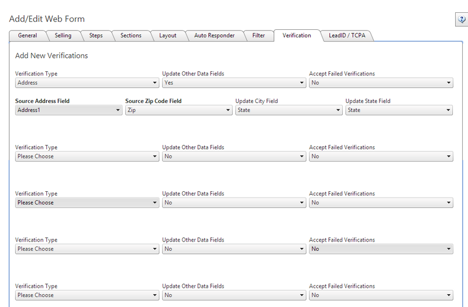
Task: Switch to Auto Responder tab
Action: (214, 36)
